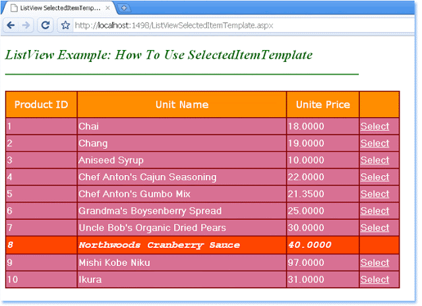Click the 97.0000 price cell
Viewport: 422px width, 306px height.
[323, 263]
